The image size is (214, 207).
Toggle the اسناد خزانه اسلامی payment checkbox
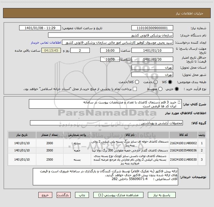[135, 89]
